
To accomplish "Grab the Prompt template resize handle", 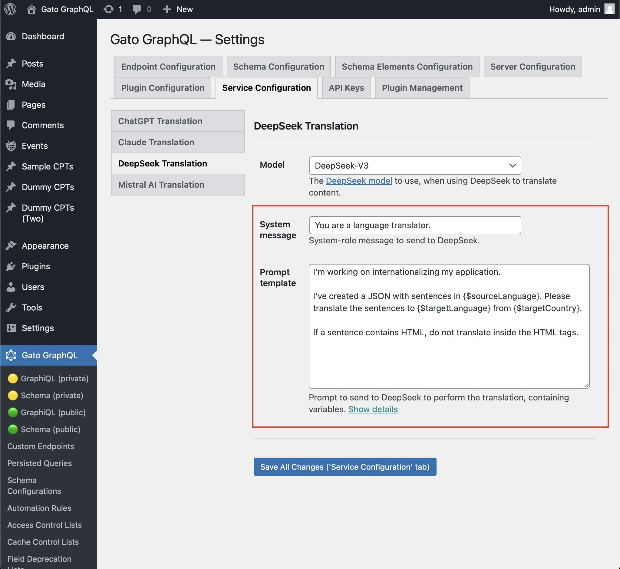I will [586, 385].
